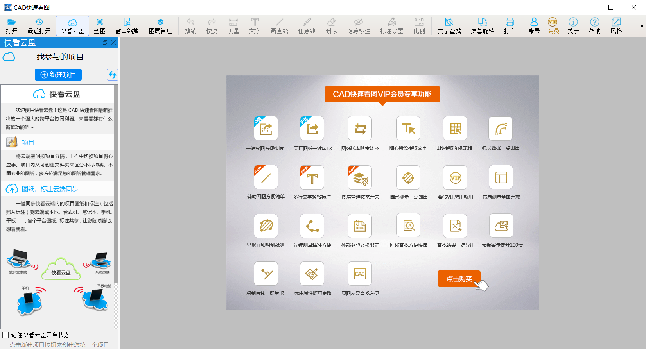Click the 离线VIP想用就用 feature icon

[455, 177]
